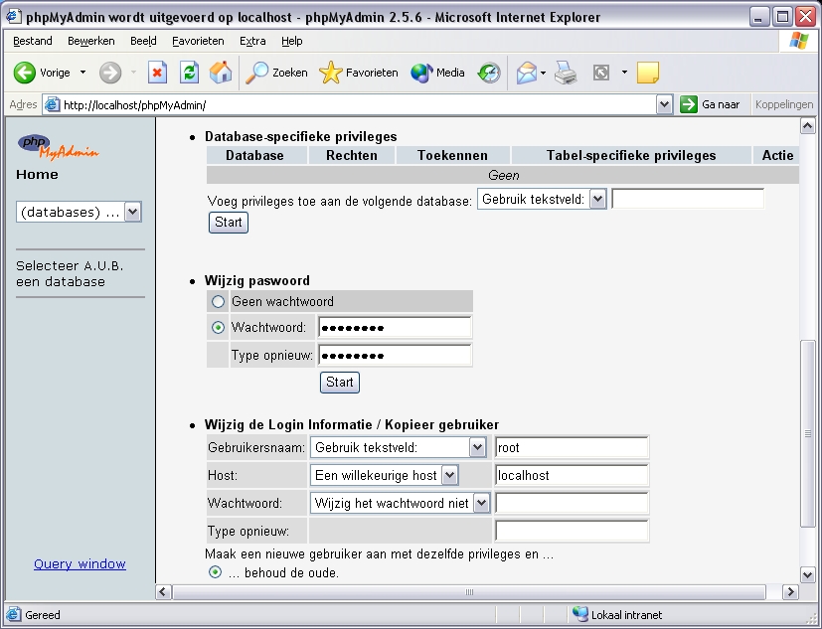Open the Vorige history dropdown arrow
This screenshot has width=822, height=629.
tap(82, 73)
